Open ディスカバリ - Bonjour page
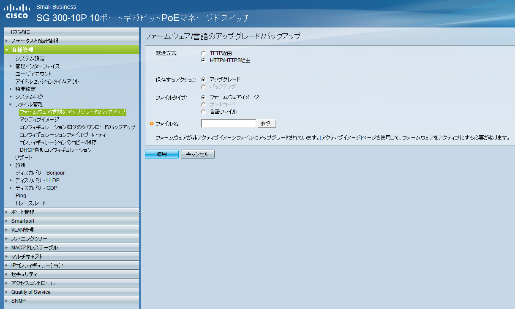This screenshot has height=309, width=515. pos(40,173)
